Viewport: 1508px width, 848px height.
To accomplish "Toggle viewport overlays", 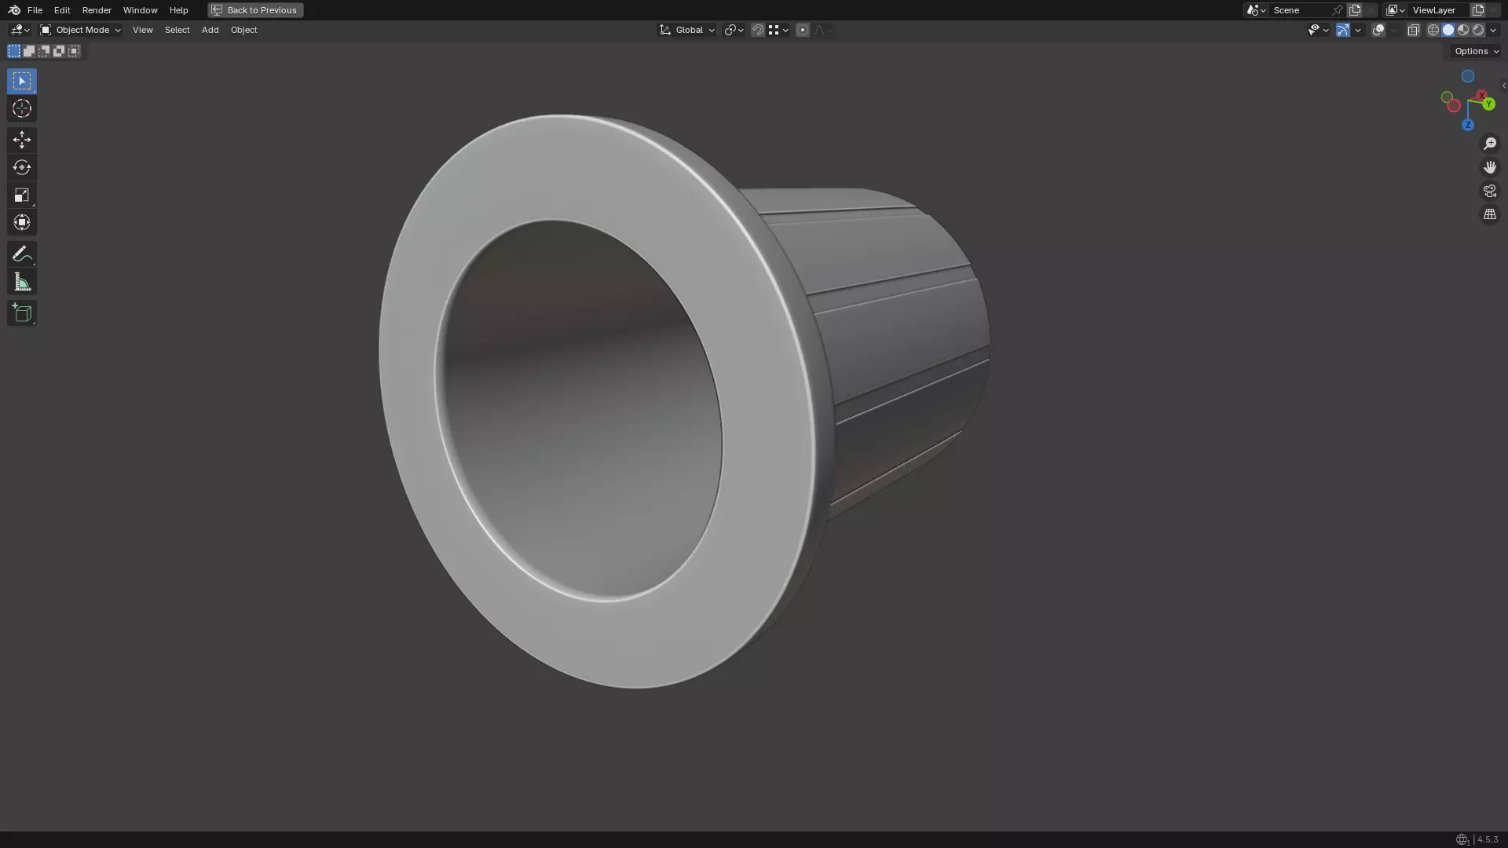I will (x=1378, y=30).
